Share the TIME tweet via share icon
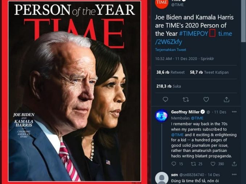 [x=226, y=99]
